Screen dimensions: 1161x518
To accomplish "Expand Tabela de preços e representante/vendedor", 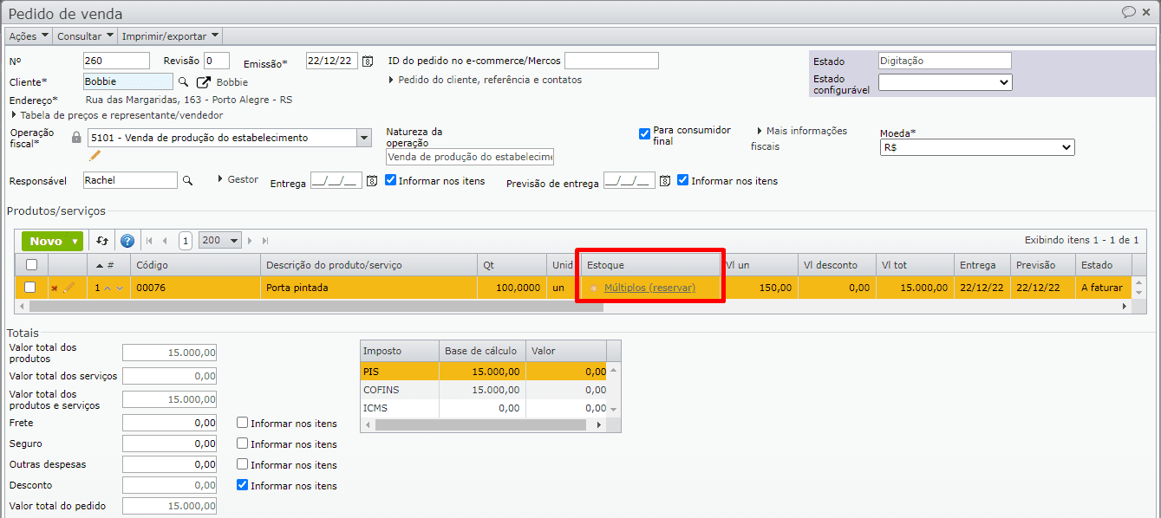I will pos(117,114).
